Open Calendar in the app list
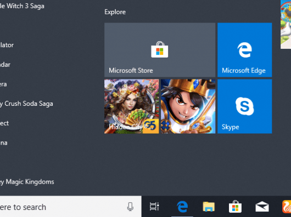This screenshot has width=291, height=217. pos(5,65)
